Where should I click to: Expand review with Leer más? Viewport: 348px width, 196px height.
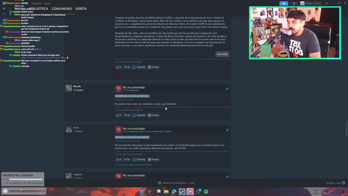click(222, 54)
